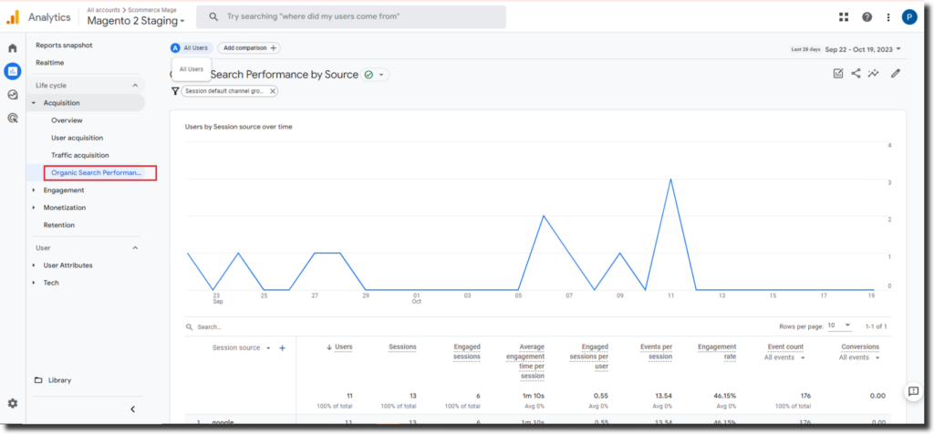934x434 pixels.
Task: Click the Home icon in left rail
Action: tap(12, 47)
